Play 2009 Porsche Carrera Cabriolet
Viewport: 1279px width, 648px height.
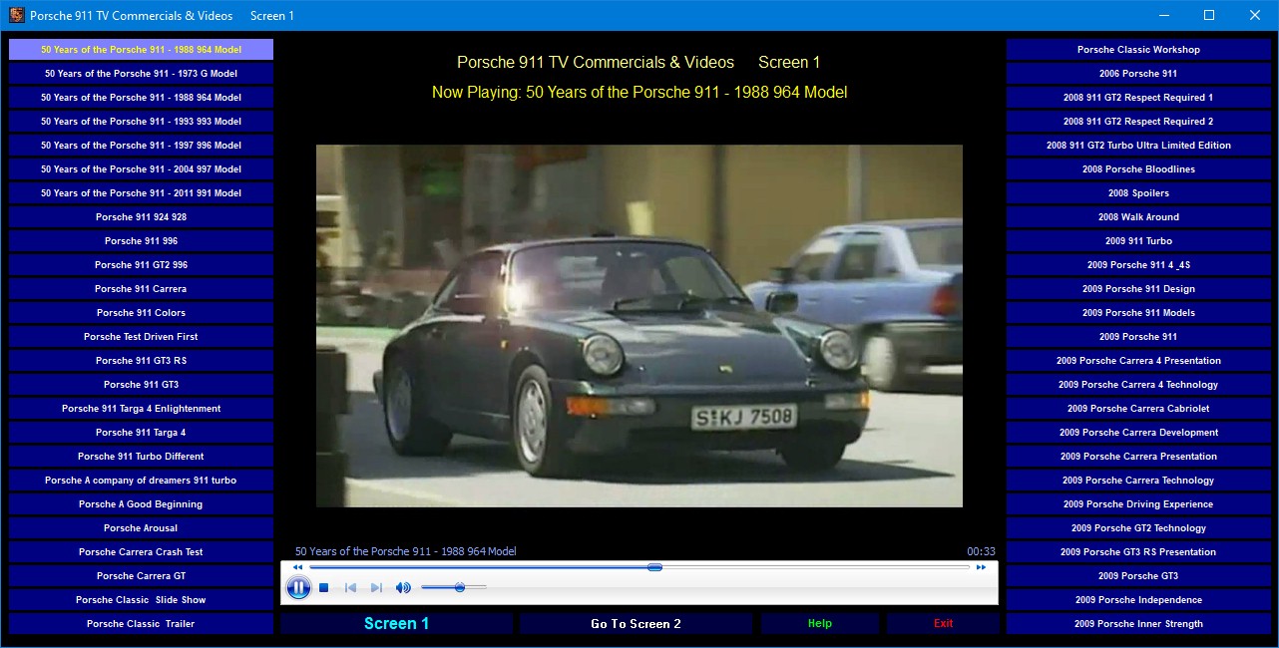click(x=1138, y=409)
